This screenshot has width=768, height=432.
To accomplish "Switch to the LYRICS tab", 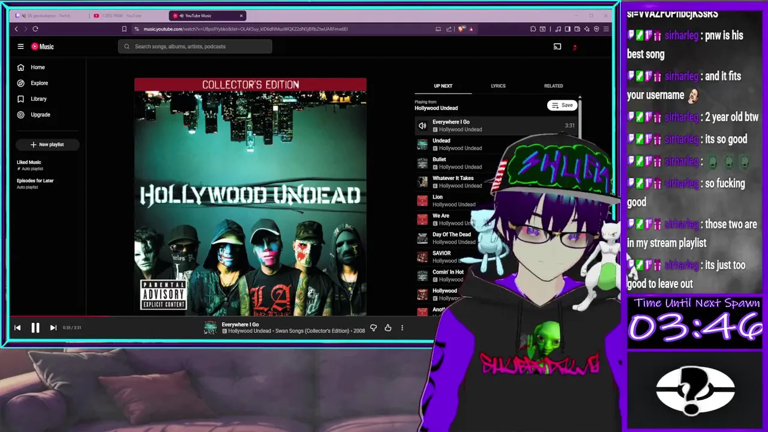I will pos(498,86).
